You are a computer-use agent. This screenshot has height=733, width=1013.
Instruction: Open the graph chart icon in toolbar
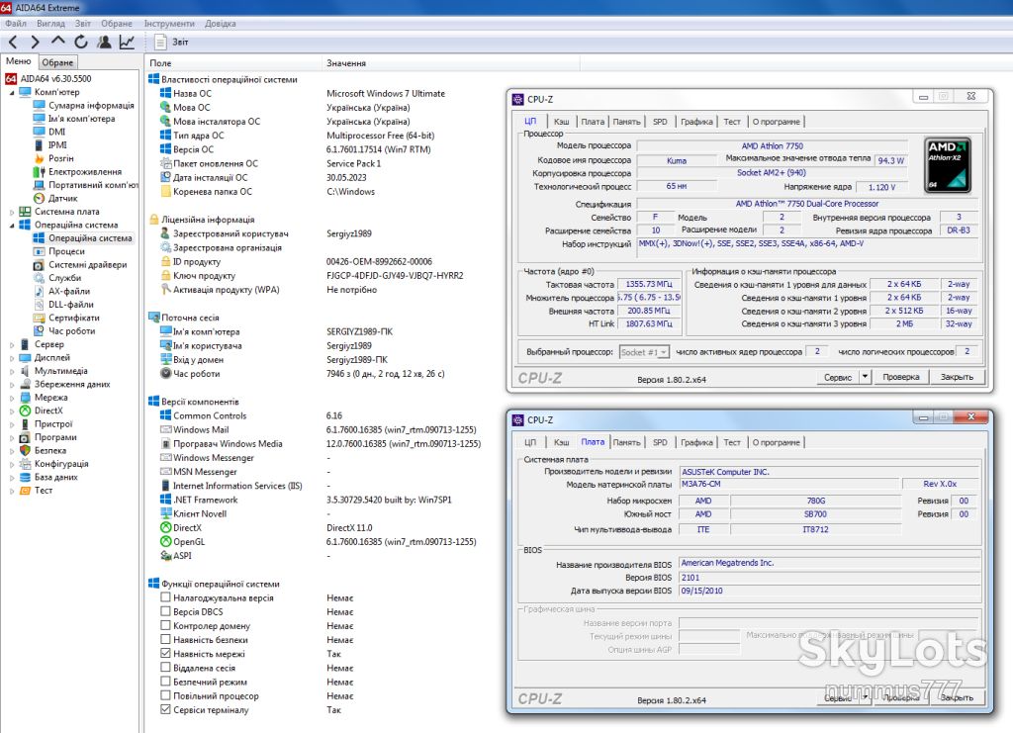tap(127, 42)
